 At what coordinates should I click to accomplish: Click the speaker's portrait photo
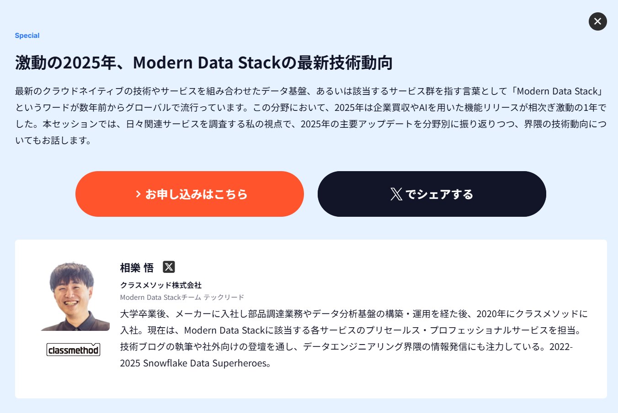click(x=75, y=296)
